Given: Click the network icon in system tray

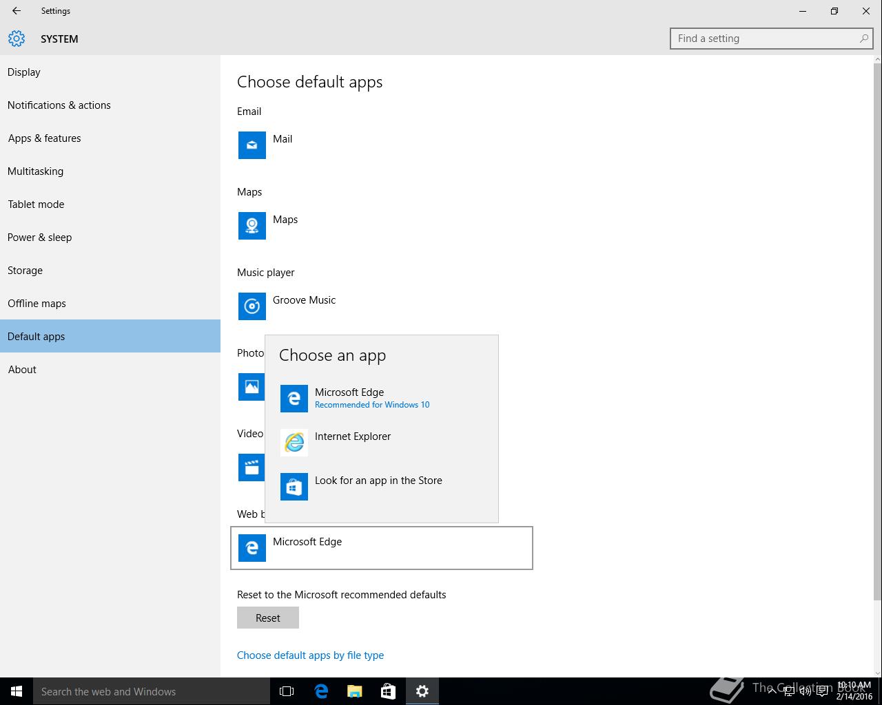Looking at the screenshot, I should [788, 691].
